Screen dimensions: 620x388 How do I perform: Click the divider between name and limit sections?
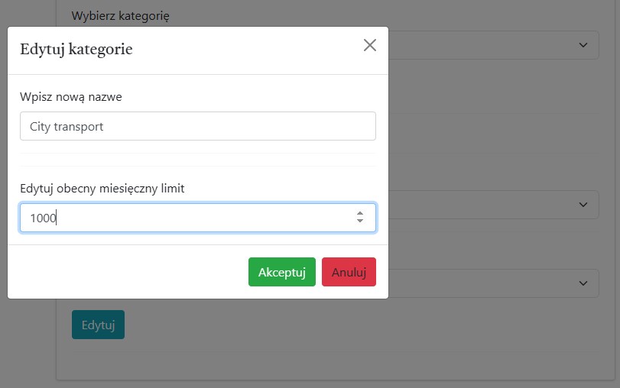coord(198,160)
